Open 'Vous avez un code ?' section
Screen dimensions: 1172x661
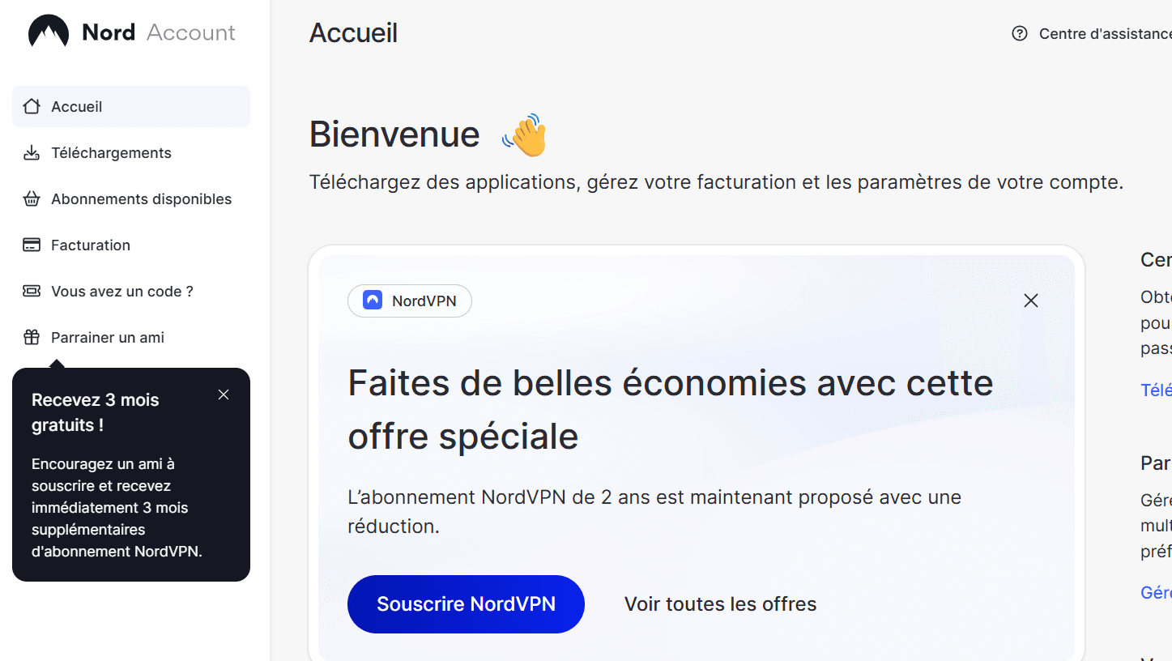coord(122,291)
